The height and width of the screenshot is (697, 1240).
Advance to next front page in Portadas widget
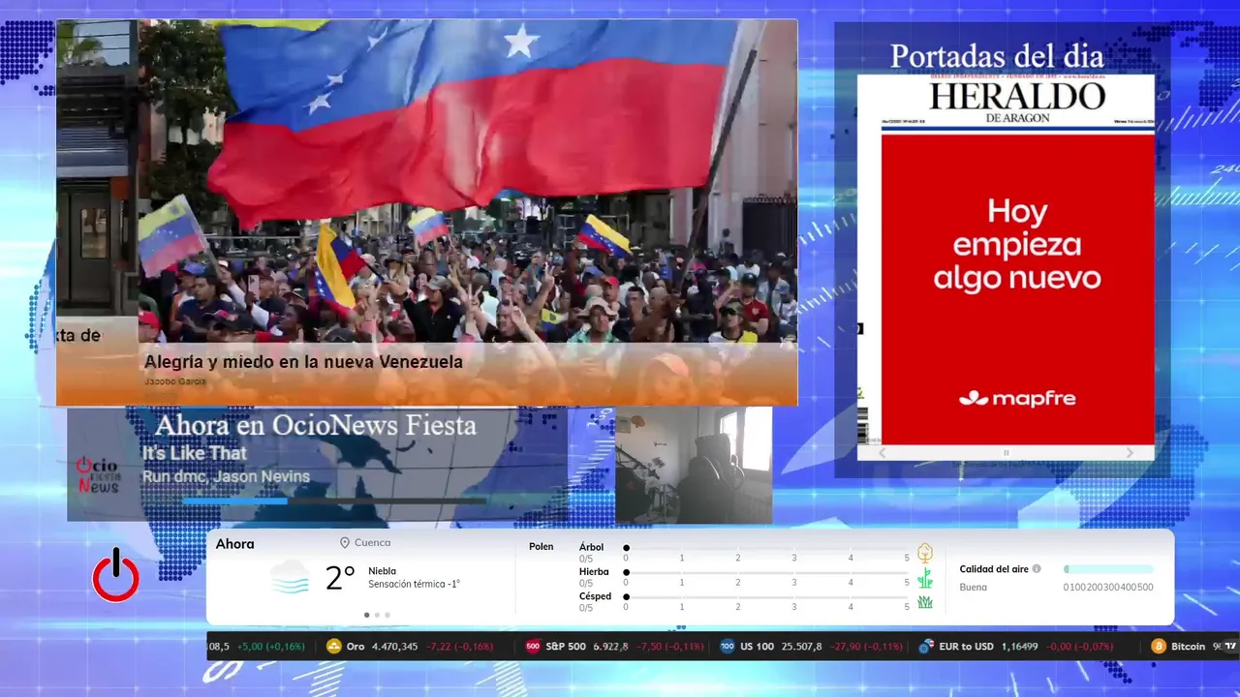(x=1130, y=453)
